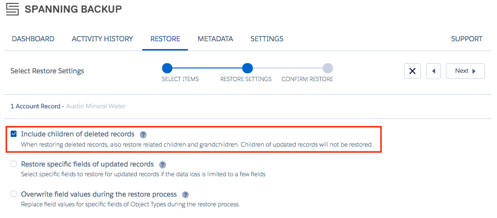Open the Support link
The image size is (497, 218).
tap(466, 39)
